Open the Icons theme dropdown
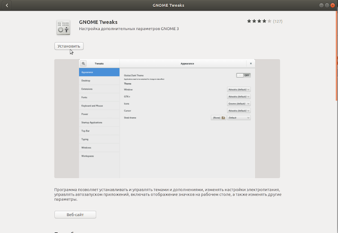The image size is (338, 233). pyautogui.click(x=239, y=104)
